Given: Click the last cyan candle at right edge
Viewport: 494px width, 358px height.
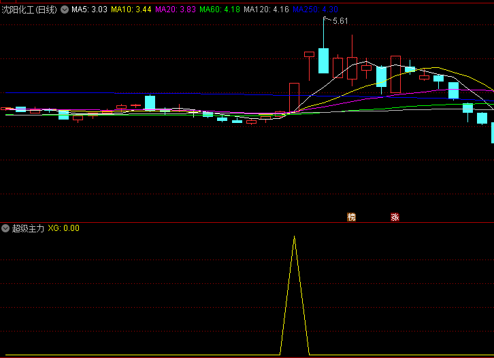Looking at the screenshot, I should 492,132.
